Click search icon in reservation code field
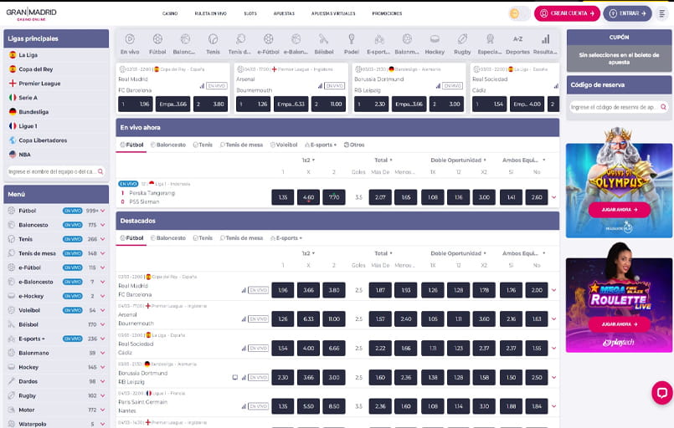Image resolution: width=674 pixels, height=428 pixels. tap(663, 107)
